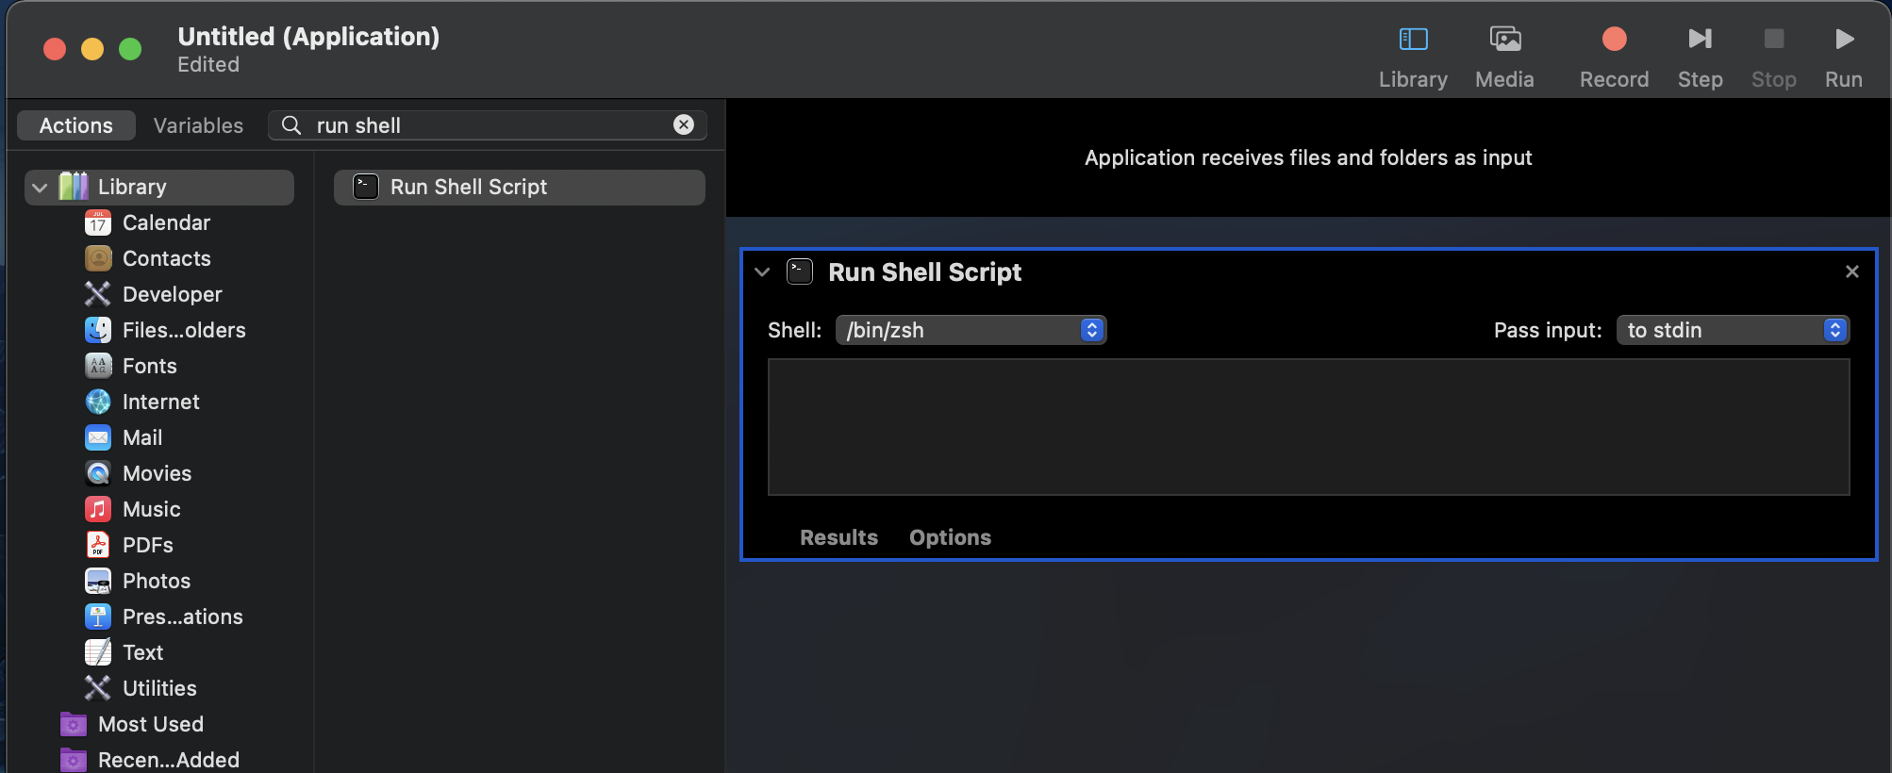
Task: Toggle the Library panel icon
Action: [1413, 40]
